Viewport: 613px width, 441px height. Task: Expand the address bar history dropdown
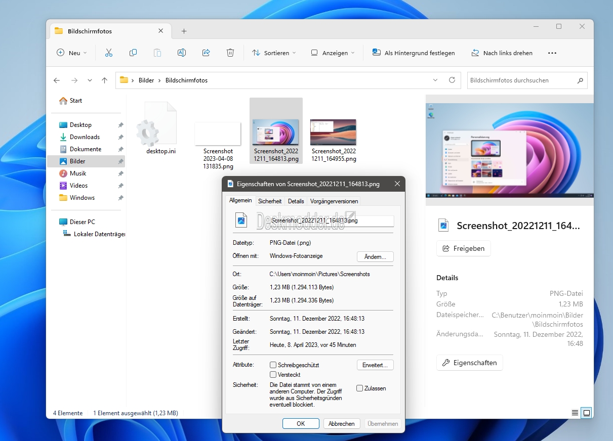[x=435, y=80]
